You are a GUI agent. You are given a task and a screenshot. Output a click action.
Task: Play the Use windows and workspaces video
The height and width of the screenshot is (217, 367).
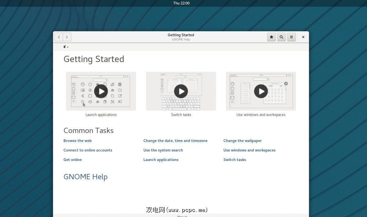point(261,91)
